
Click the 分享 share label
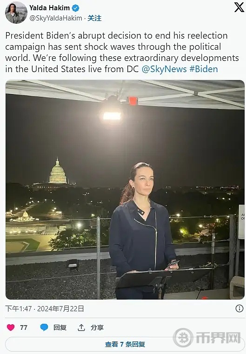point(97,327)
